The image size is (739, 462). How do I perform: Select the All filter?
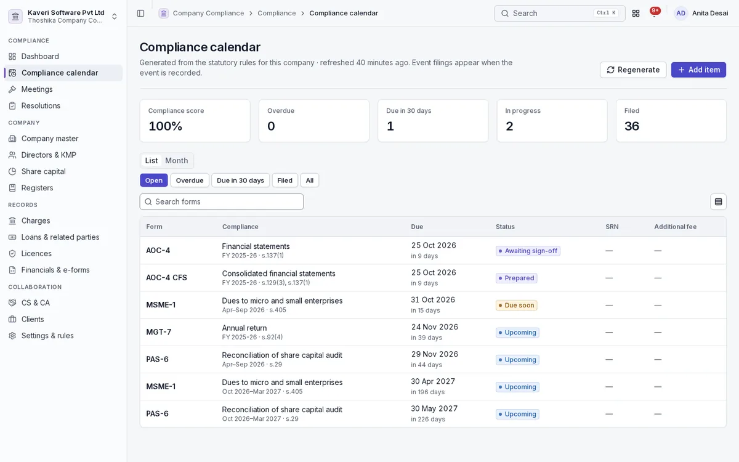310,180
